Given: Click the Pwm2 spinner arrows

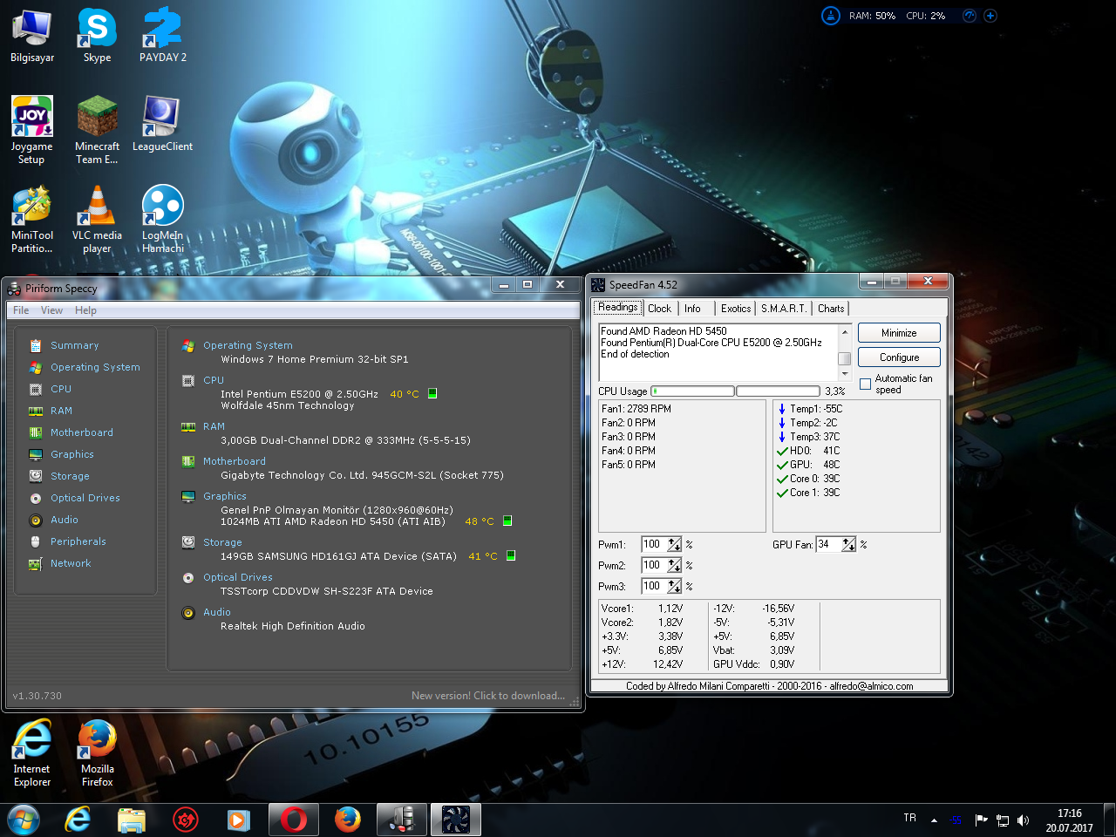Looking at the screenshot, I should (x=674, y=565).
